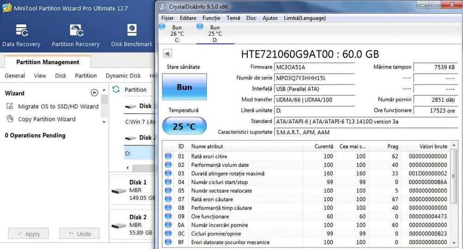Click the Partition column header in MiniTool
Viewport: 463px width, 249px height.
pos(135,89)
